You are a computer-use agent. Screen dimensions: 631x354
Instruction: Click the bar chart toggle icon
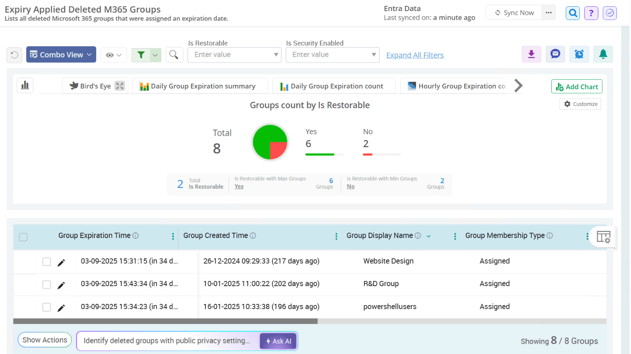(x=25, y=85)
